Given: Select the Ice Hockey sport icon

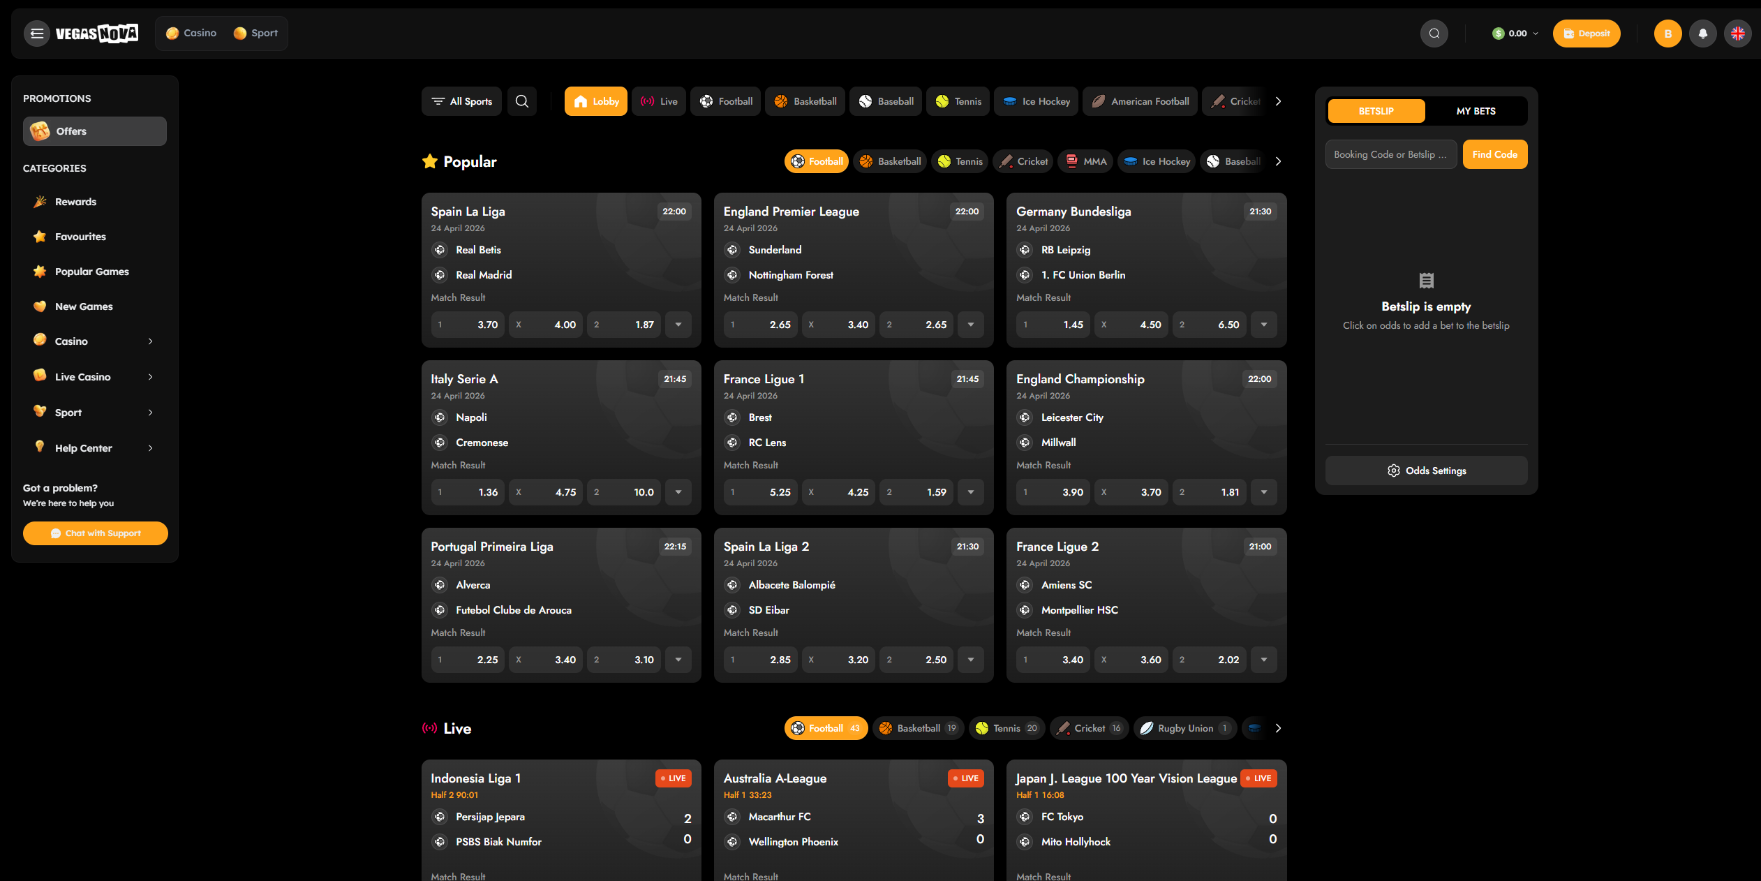Looking at the screenshot, I should pos(1036,101).
